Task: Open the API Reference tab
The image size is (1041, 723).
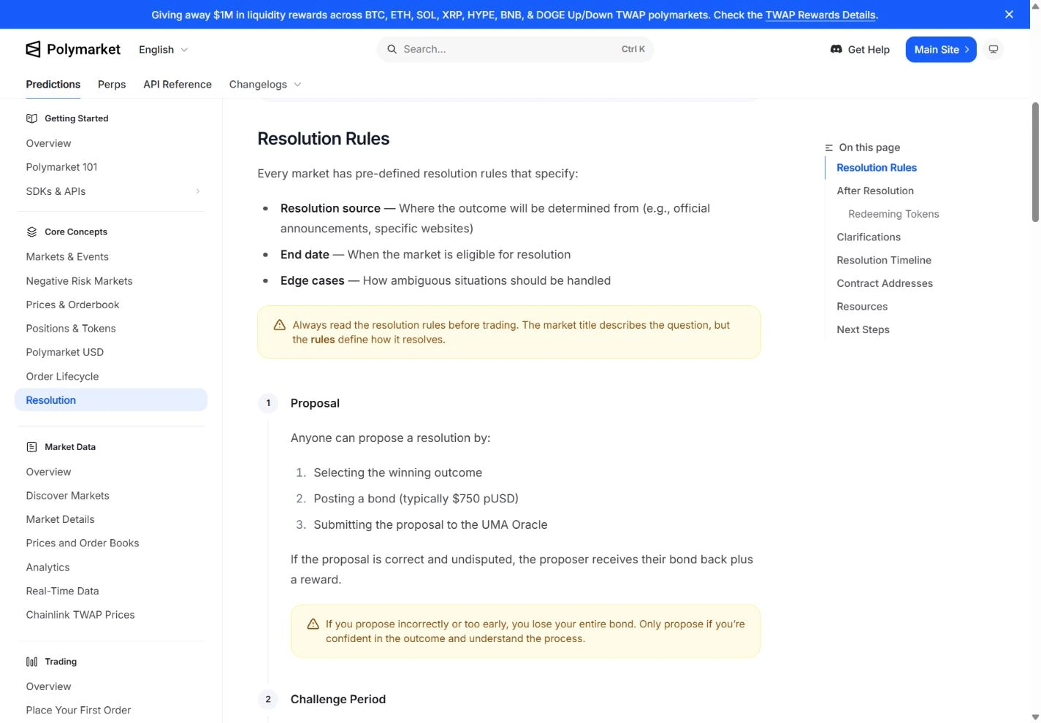Action: [178, 85]
